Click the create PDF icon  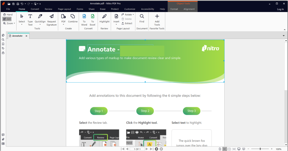pyautogui.click(x=63, y=16)
